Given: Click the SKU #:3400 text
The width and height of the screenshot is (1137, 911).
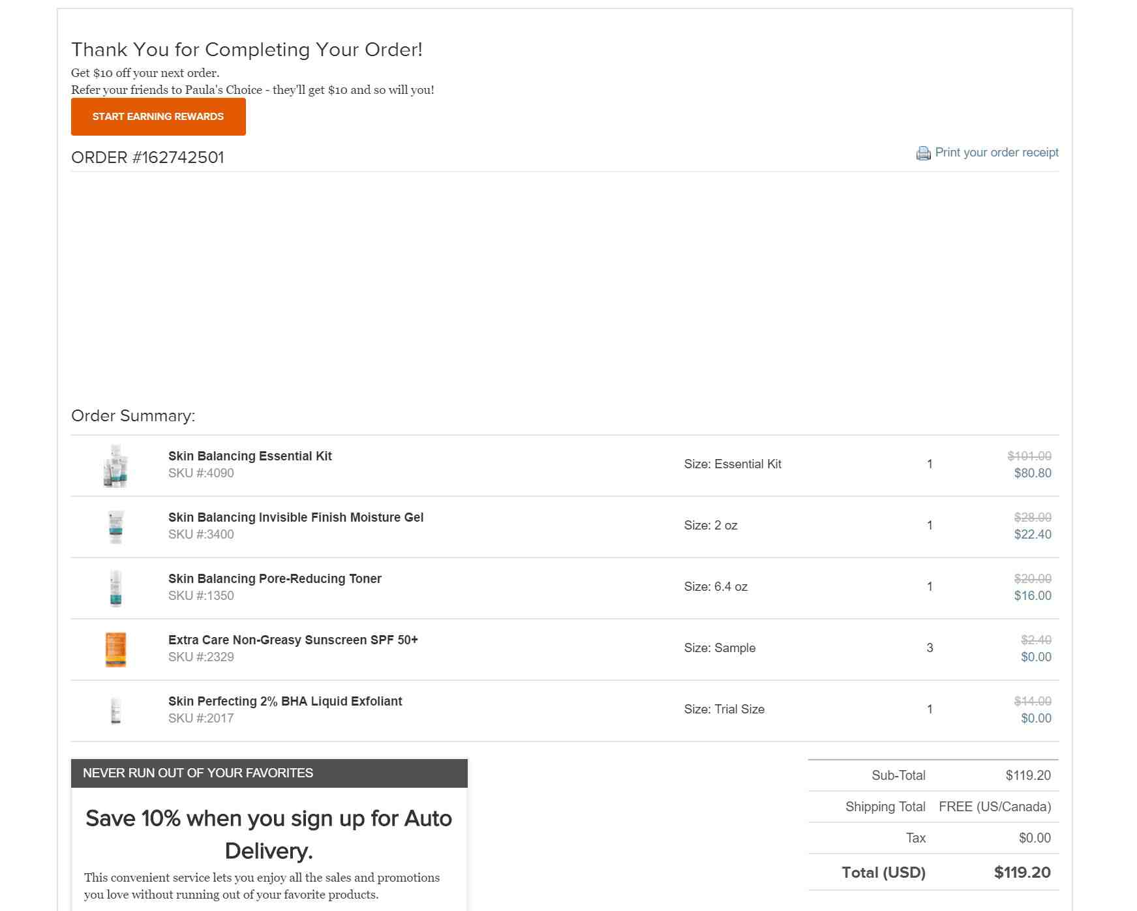Looking at the screenshot, I should (x=201, y=535).
